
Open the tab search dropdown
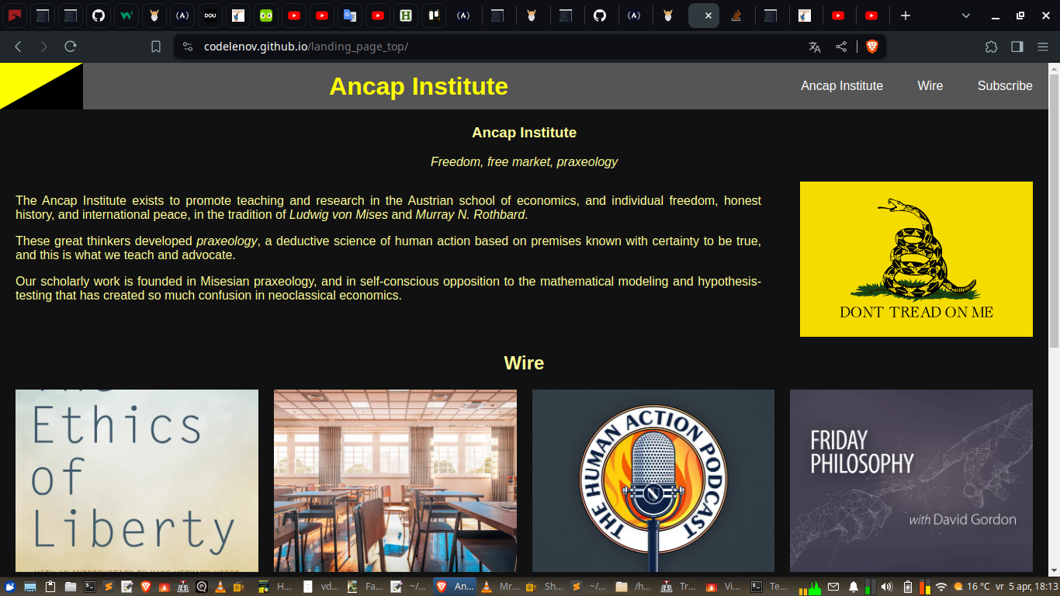click(965, 16)
